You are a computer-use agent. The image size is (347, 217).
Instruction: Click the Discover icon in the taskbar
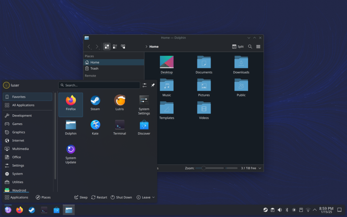click(x=57, y=210)
